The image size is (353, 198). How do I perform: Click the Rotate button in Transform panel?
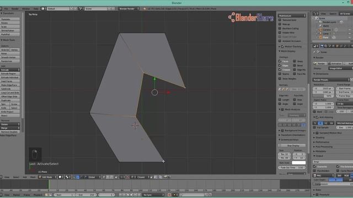pos(10,23)
